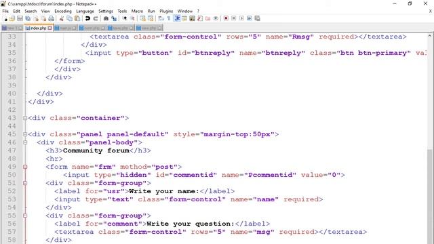Close the index.php tab with its X
This screenshot has width=434, height=244.
[50, 28]
